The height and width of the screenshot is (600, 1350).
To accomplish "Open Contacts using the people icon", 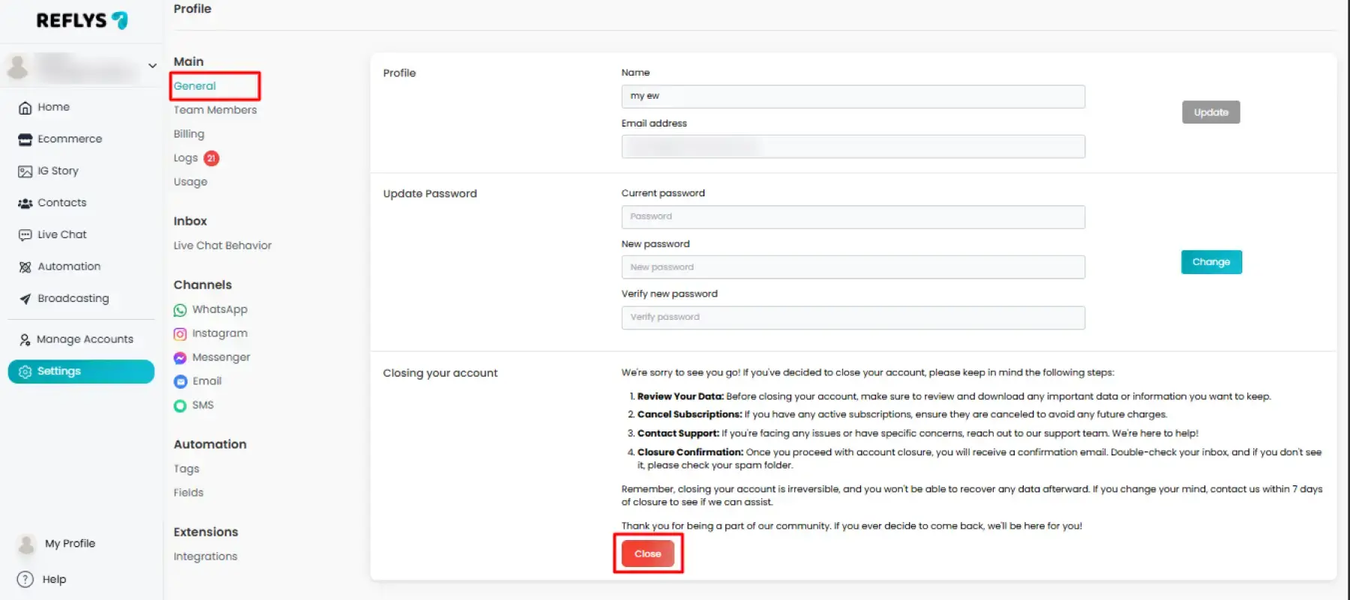I will click(x=25, y=203).
